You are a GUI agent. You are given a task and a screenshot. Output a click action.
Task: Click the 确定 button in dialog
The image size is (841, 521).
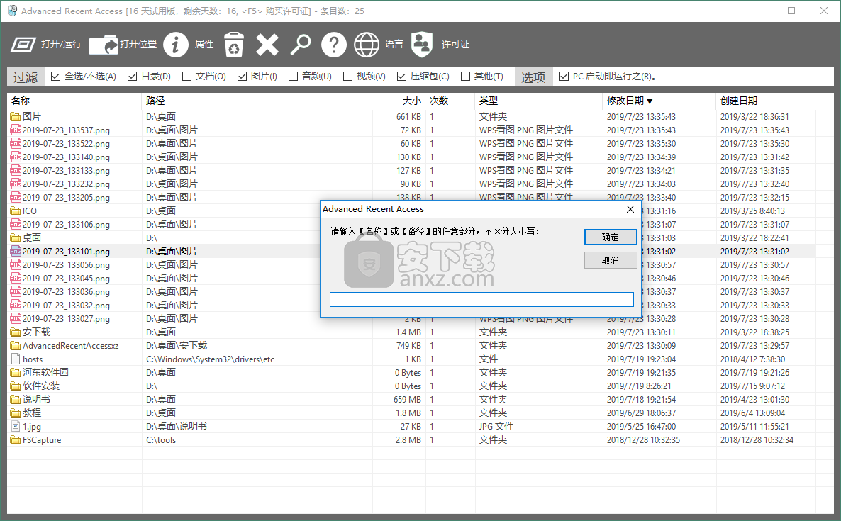tap(611, 237)
